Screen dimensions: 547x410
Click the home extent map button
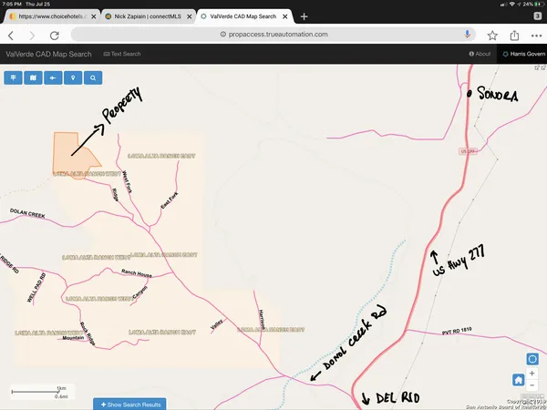click(519, 379)
